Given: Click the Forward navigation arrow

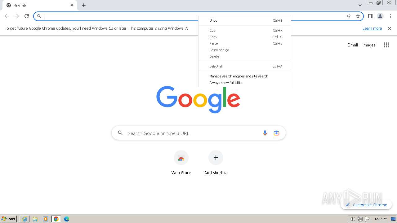Looking at the screenshot, I should [x=17, y=16].
